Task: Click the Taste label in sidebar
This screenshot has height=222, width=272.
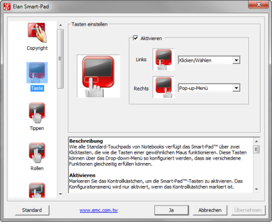Action: [37, 88]
